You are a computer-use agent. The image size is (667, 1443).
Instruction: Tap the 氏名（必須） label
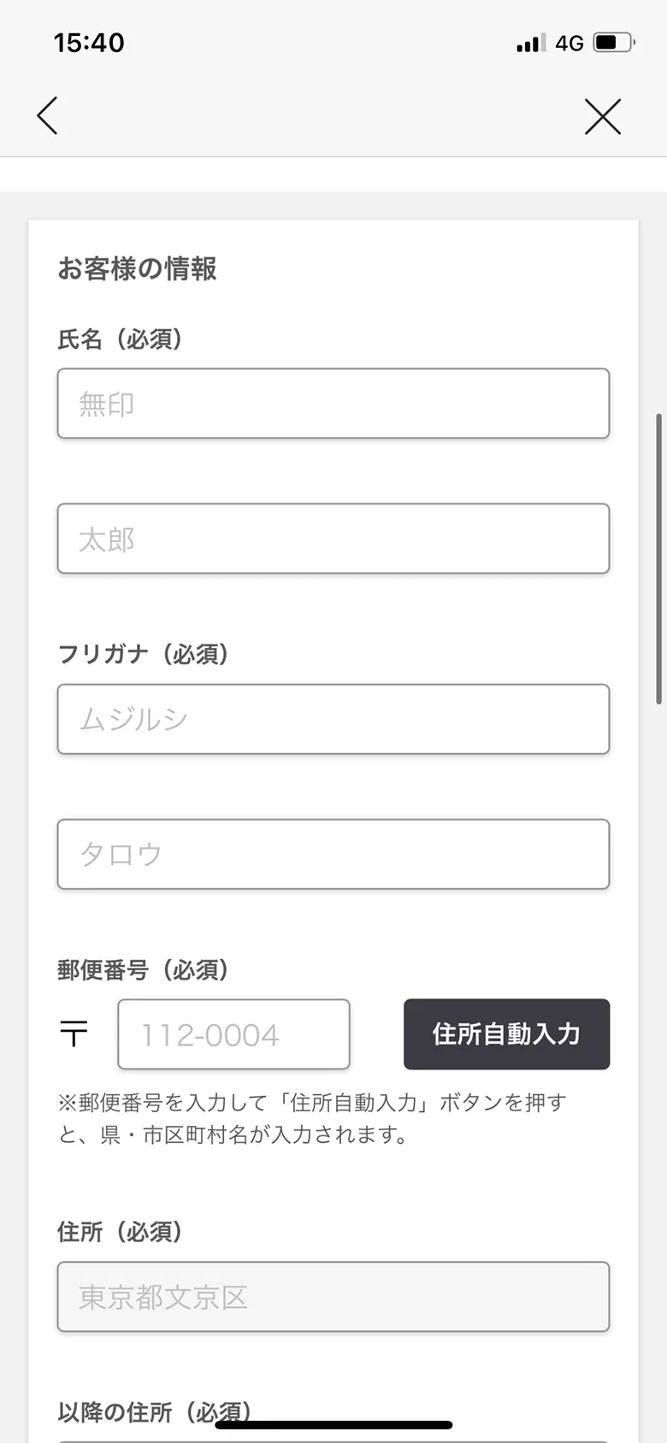120,339
